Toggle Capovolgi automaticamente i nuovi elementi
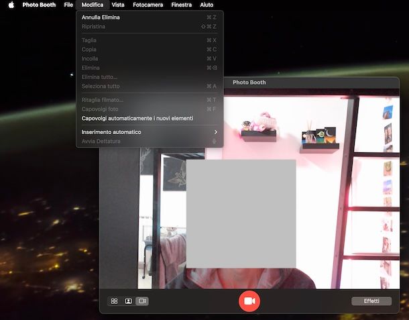Viewport: 409px width, 320px height. [x=150, y=118]
